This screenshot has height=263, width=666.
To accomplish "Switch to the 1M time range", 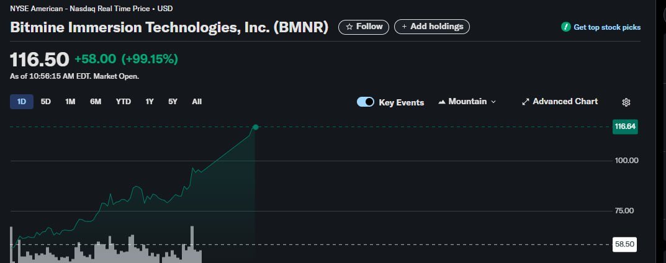I will [70, 102].
